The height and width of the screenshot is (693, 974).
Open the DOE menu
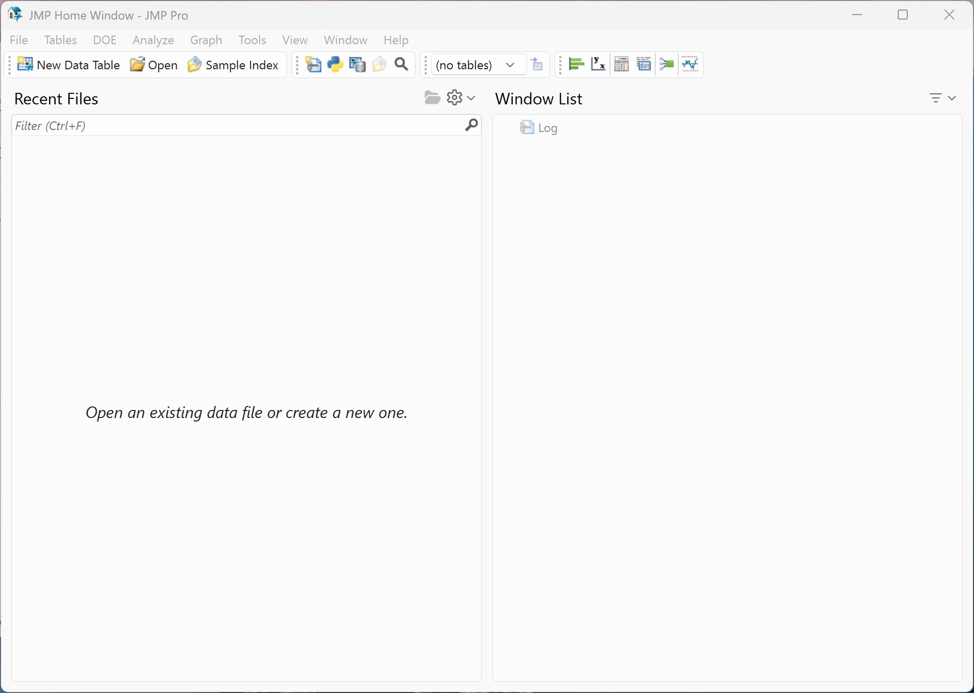104,40
